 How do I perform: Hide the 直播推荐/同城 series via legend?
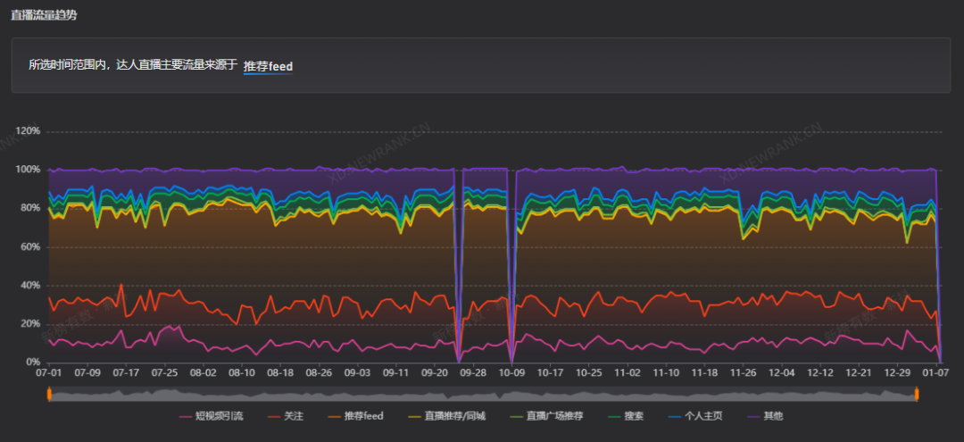point(446,416)
